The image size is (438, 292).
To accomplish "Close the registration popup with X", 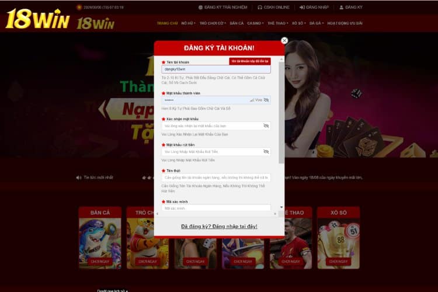I will pyautogui.click(x=284, y=40).
